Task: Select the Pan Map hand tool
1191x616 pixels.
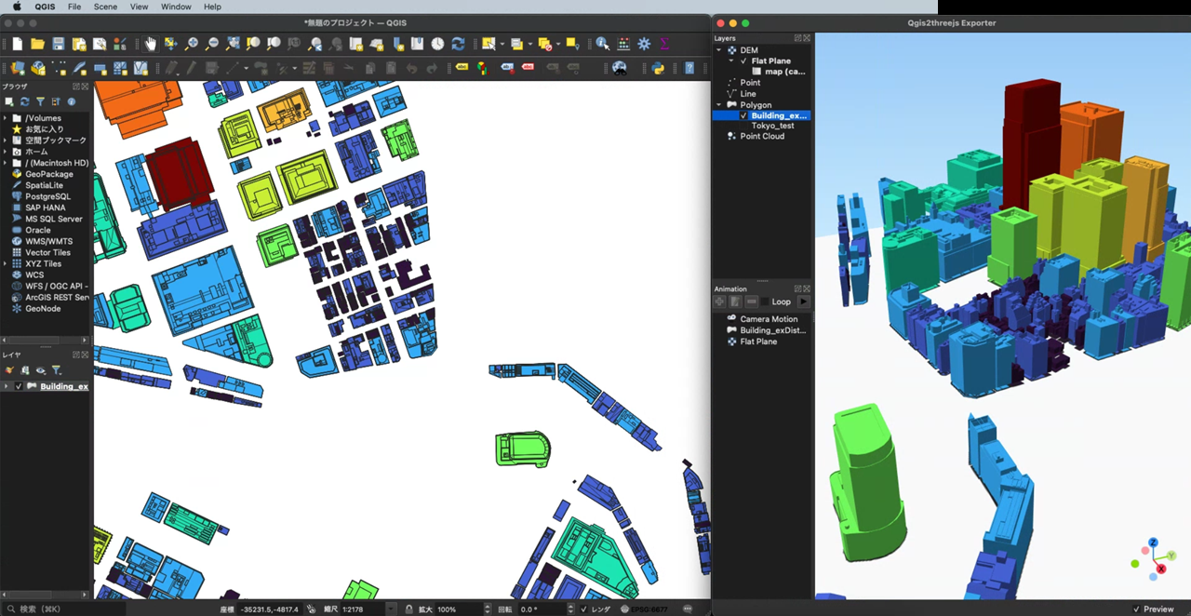Action: (x=150, y=44)
